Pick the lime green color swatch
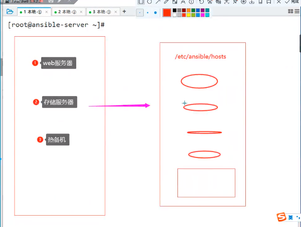Image resolution: width=301 pixels, height=227 pixels. pos(193,15)
